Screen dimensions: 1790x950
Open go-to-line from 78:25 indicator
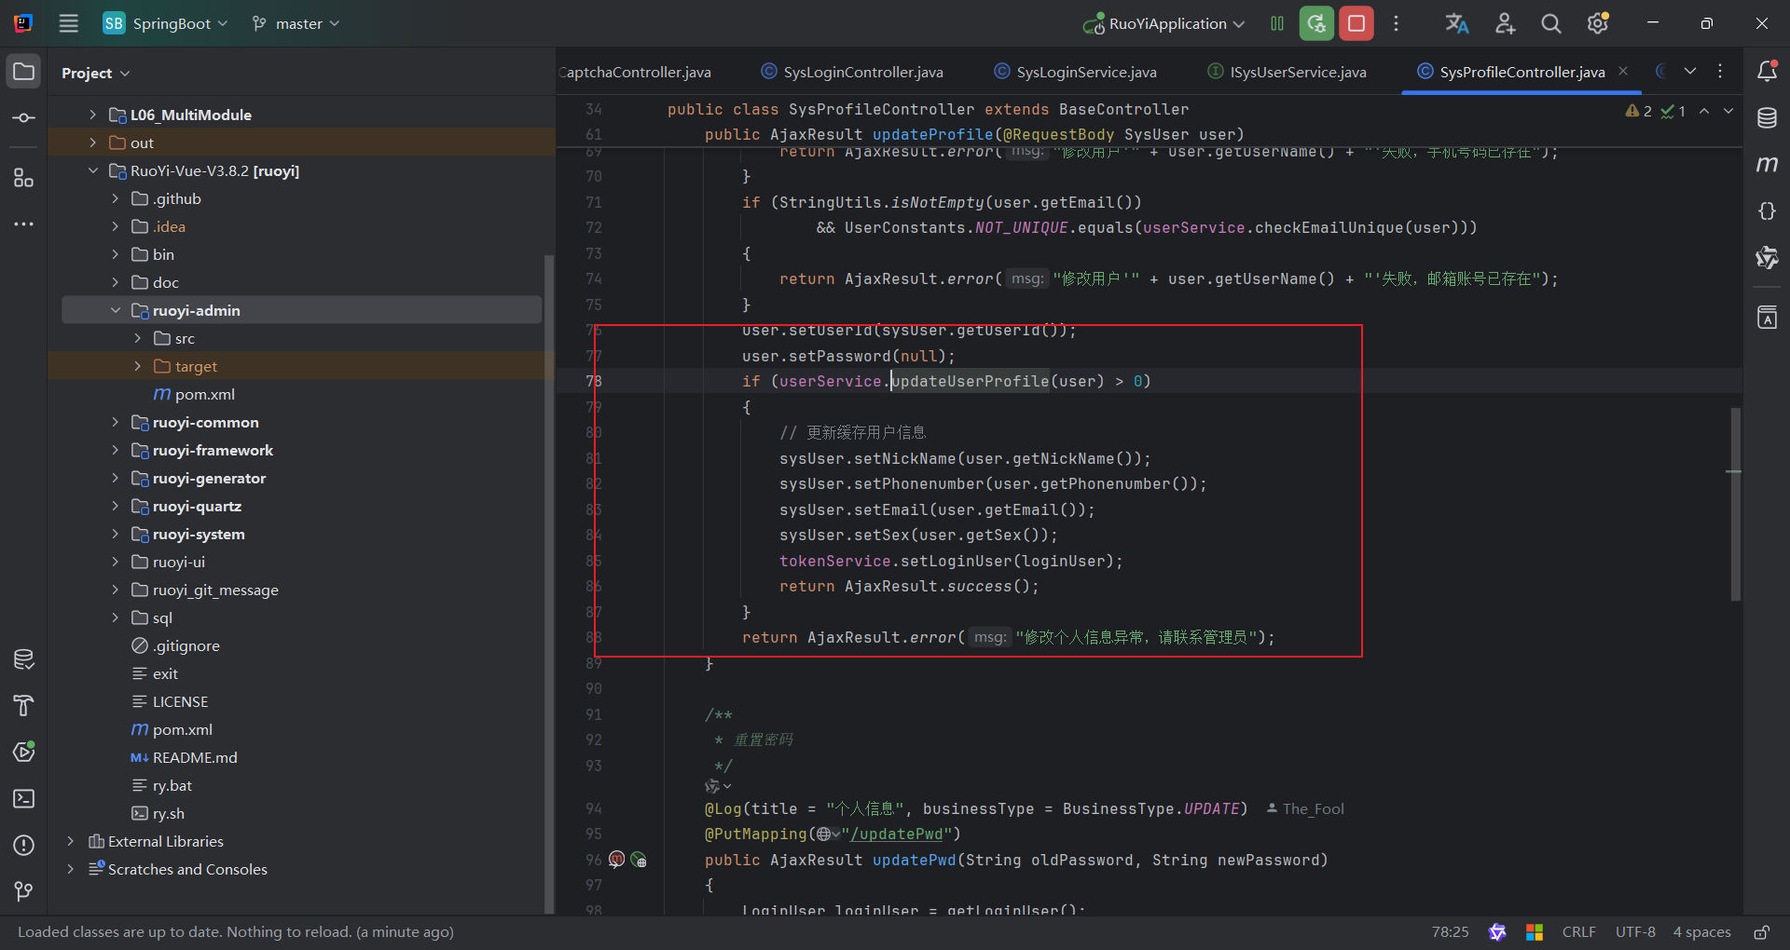coord(1450,932)
